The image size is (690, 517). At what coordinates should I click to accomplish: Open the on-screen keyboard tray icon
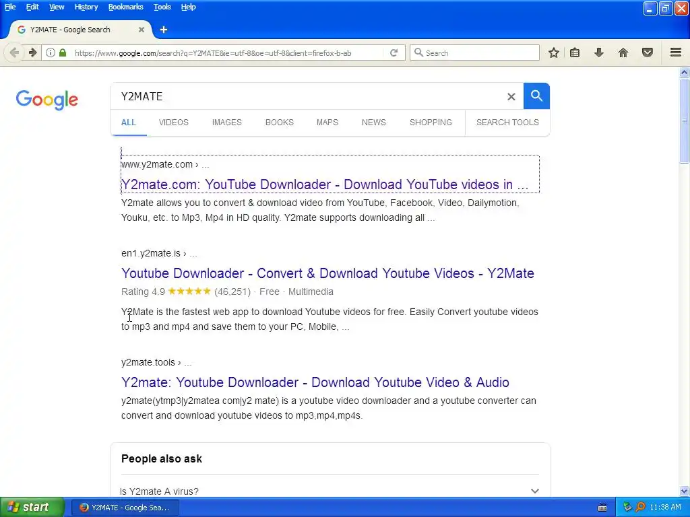(x=602, y=508)
